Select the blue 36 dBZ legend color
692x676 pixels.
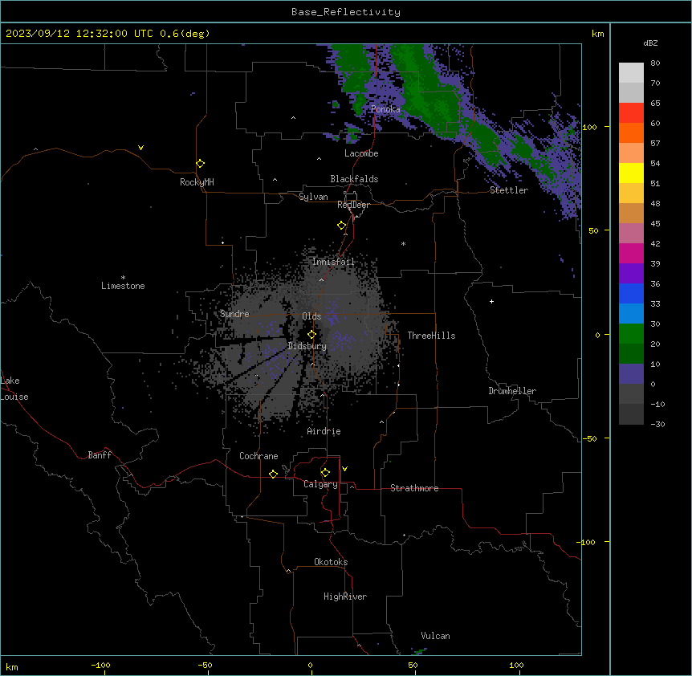point(631,293)
